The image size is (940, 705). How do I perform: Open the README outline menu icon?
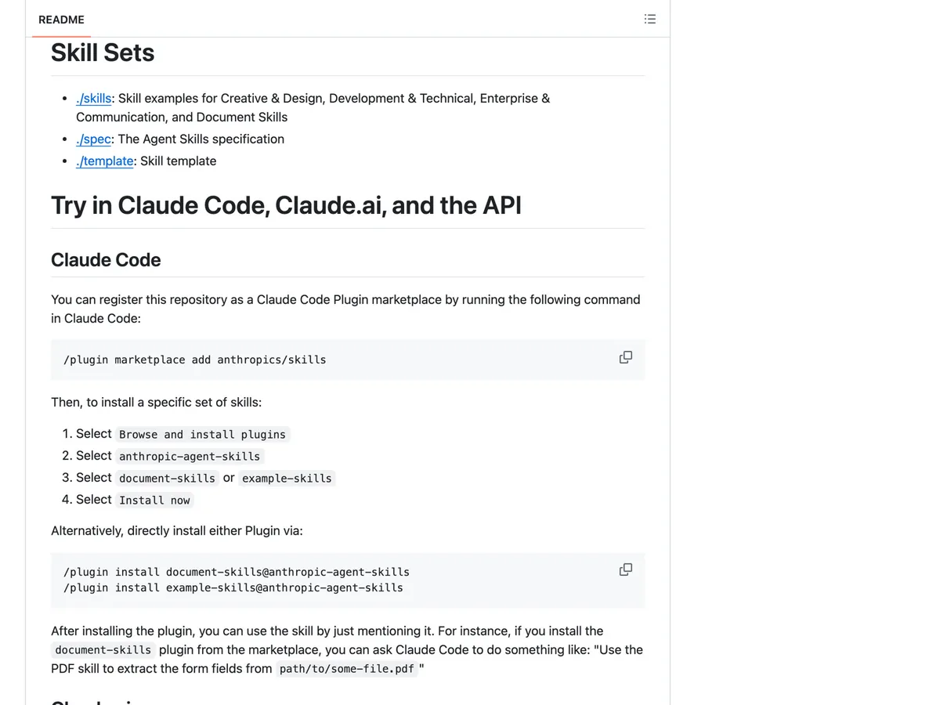click(x=649, y=20)
